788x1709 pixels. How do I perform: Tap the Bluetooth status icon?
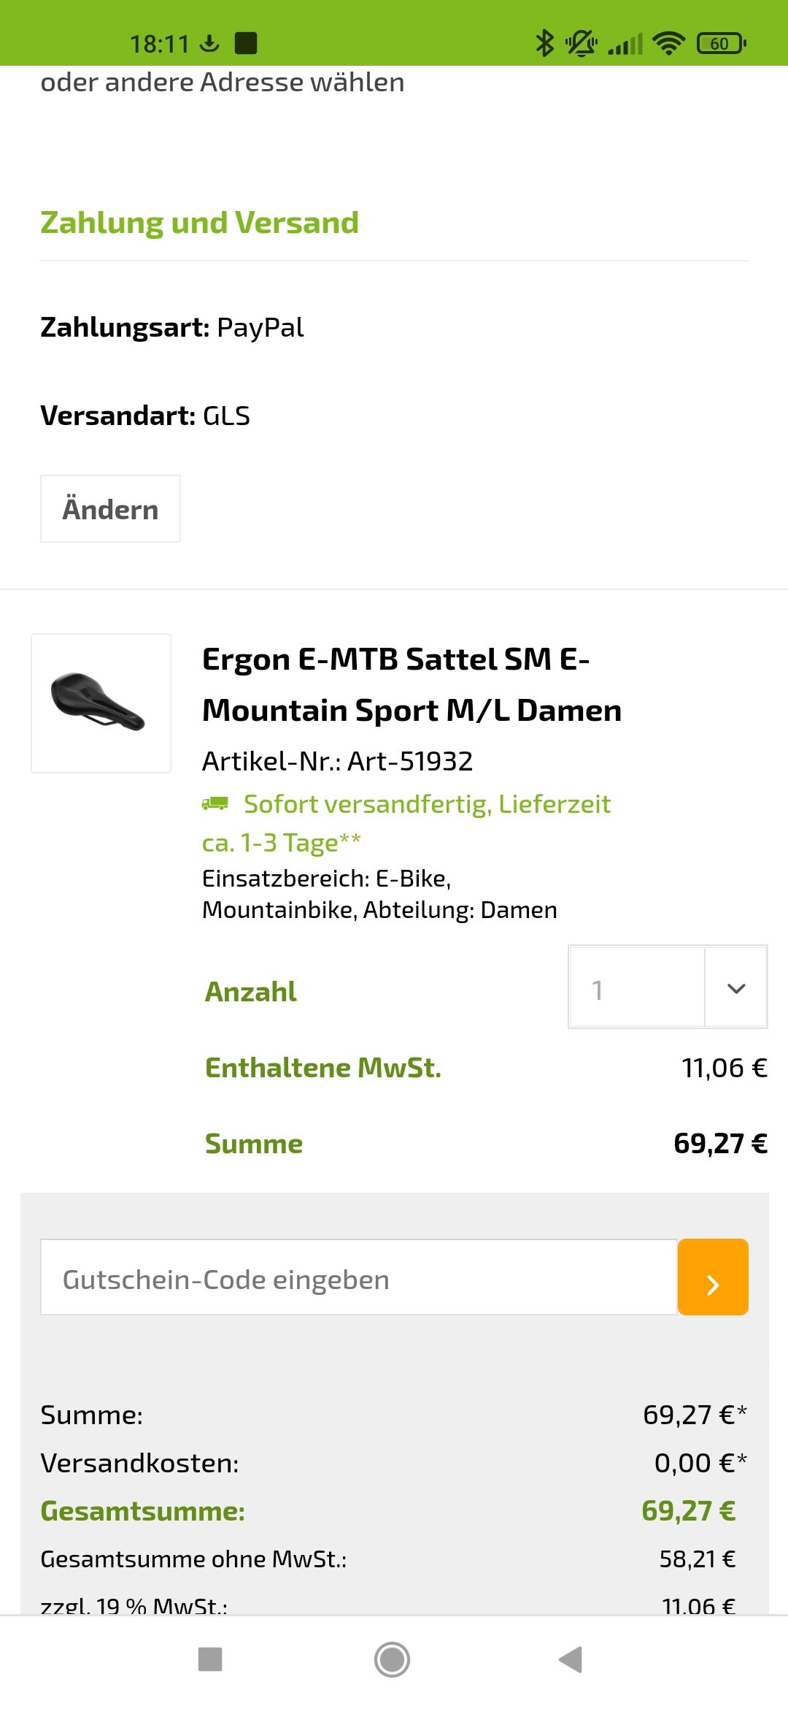pyautogui.click(x=544, y=43)
